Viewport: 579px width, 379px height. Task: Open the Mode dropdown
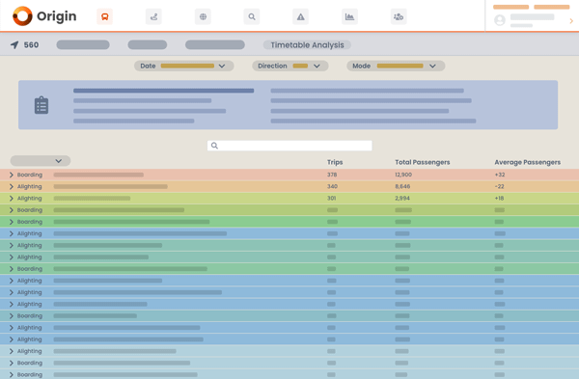pos(396,66)
